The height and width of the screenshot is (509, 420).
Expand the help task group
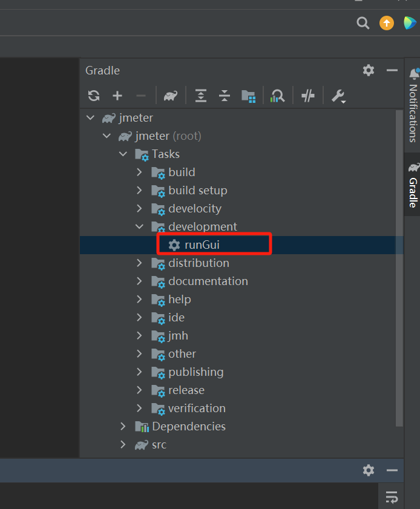pyautogui.click(x=139, y=300)
